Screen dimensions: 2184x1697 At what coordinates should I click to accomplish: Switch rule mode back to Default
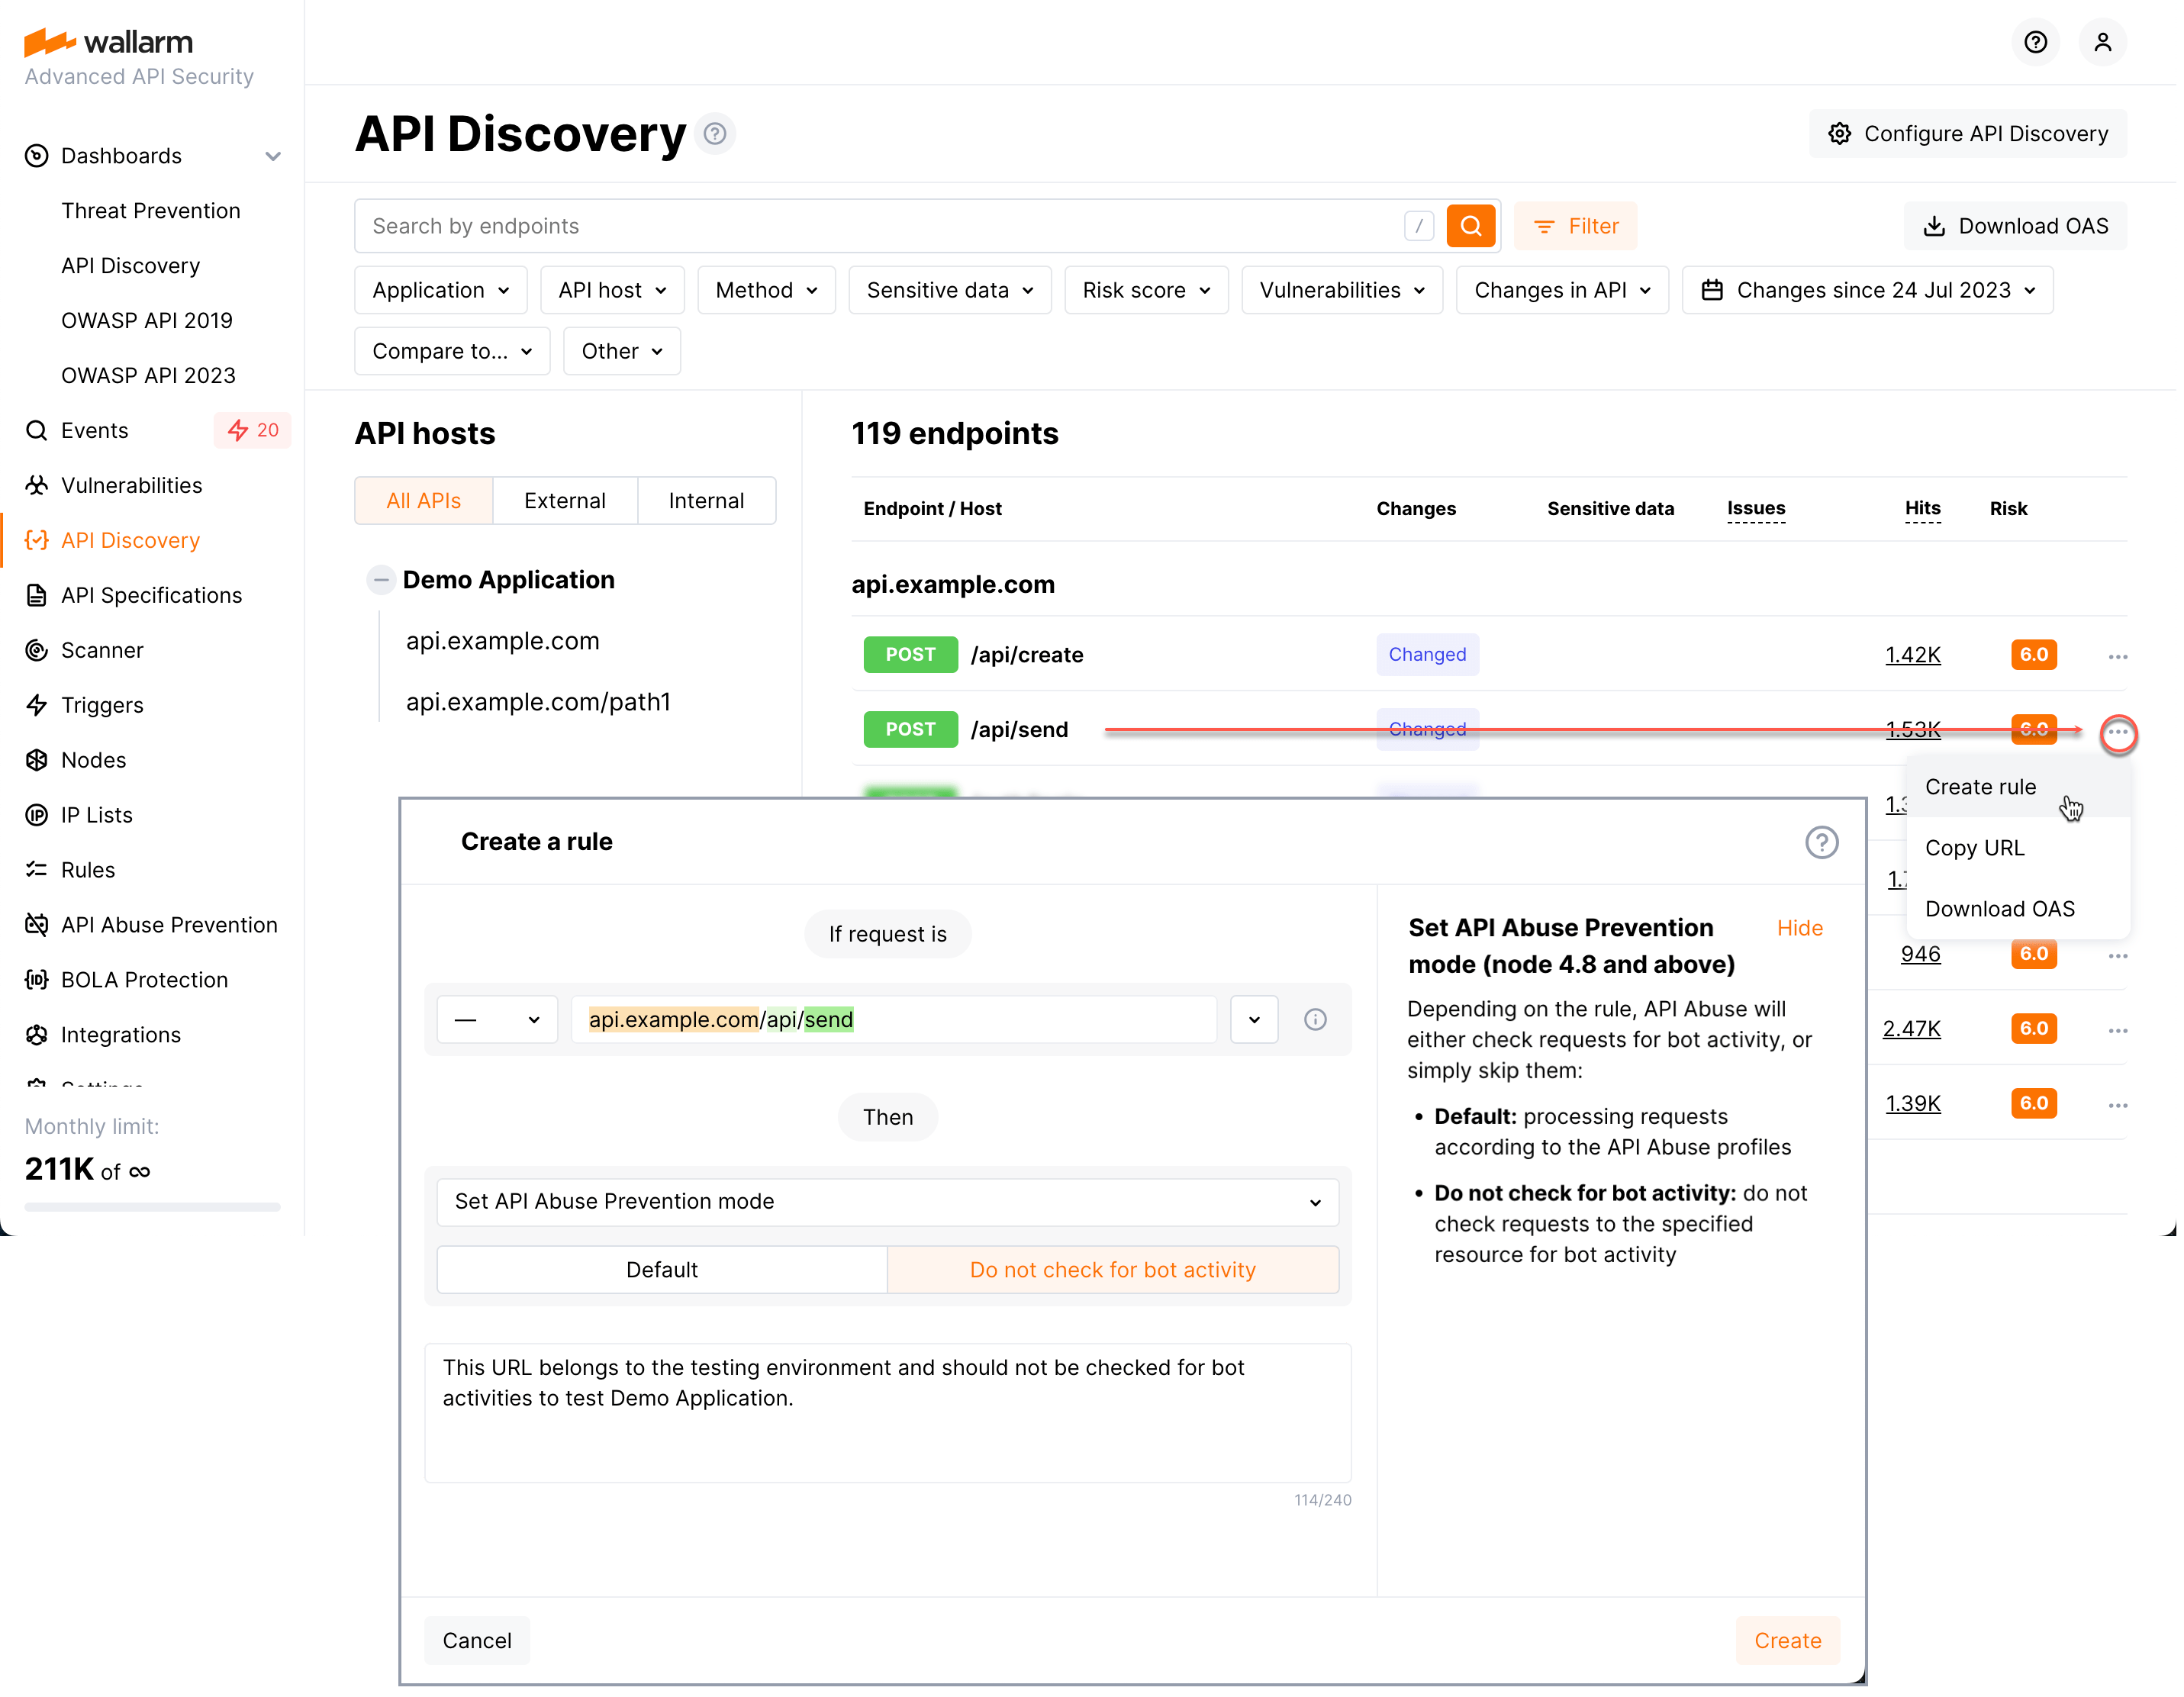click(661, 1269)
